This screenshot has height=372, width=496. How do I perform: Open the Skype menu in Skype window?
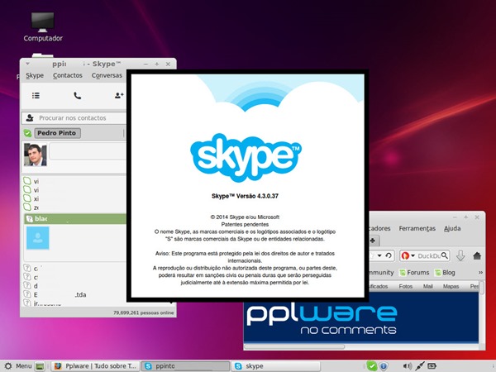(x=35, y=75)
